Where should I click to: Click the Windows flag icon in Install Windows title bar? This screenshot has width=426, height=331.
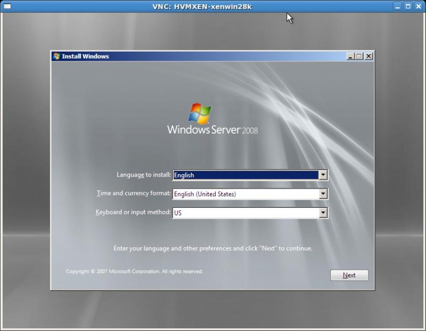click(56, 56)
